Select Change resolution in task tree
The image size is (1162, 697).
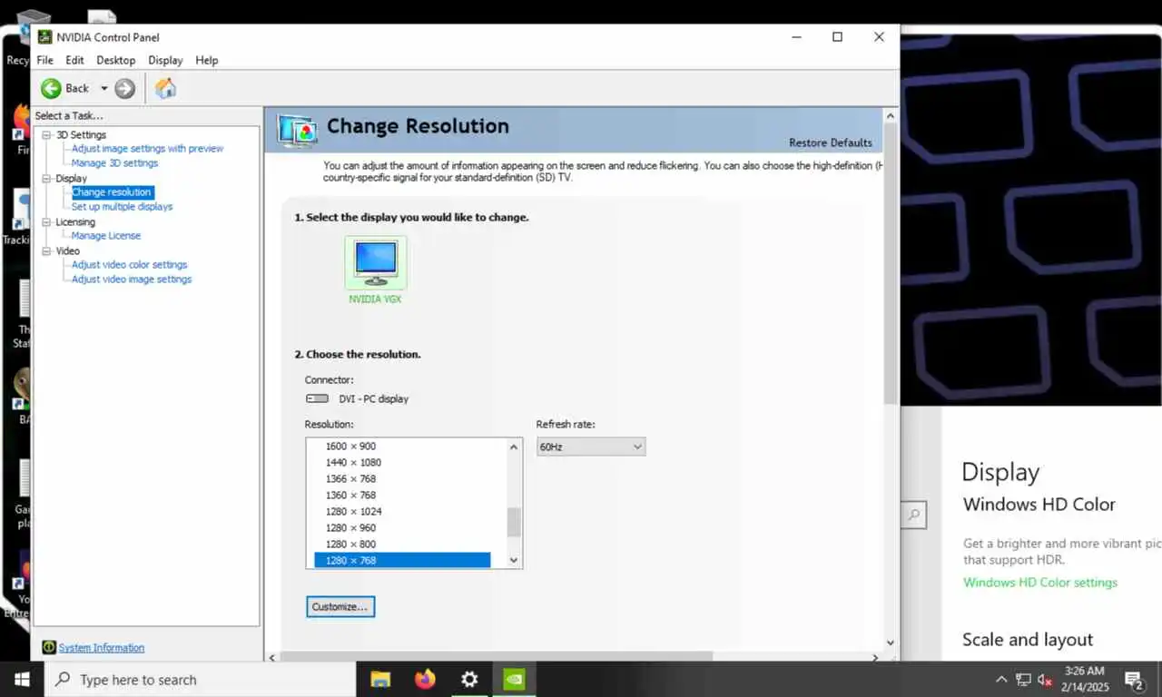tap(112, 192)
